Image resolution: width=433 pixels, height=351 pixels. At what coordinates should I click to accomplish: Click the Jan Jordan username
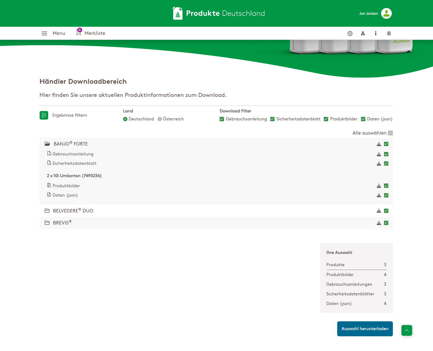tap(369, 13)
